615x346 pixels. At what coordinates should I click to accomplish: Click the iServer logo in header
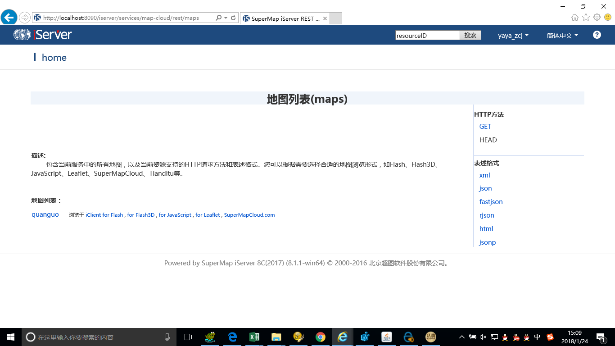(43, 35)
